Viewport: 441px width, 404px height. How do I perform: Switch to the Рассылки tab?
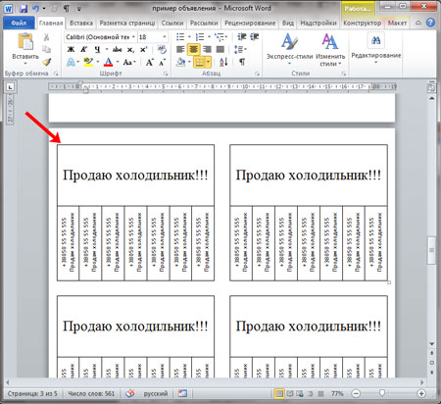point(204,23)
